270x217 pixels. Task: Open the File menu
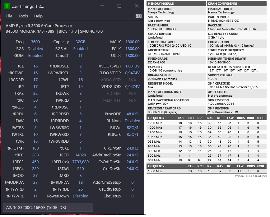[x=9, y=16]
